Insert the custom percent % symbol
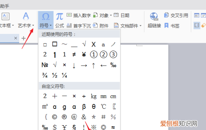Image resolution: width=206 pixels, height=130 pixels. coord(113,117)
